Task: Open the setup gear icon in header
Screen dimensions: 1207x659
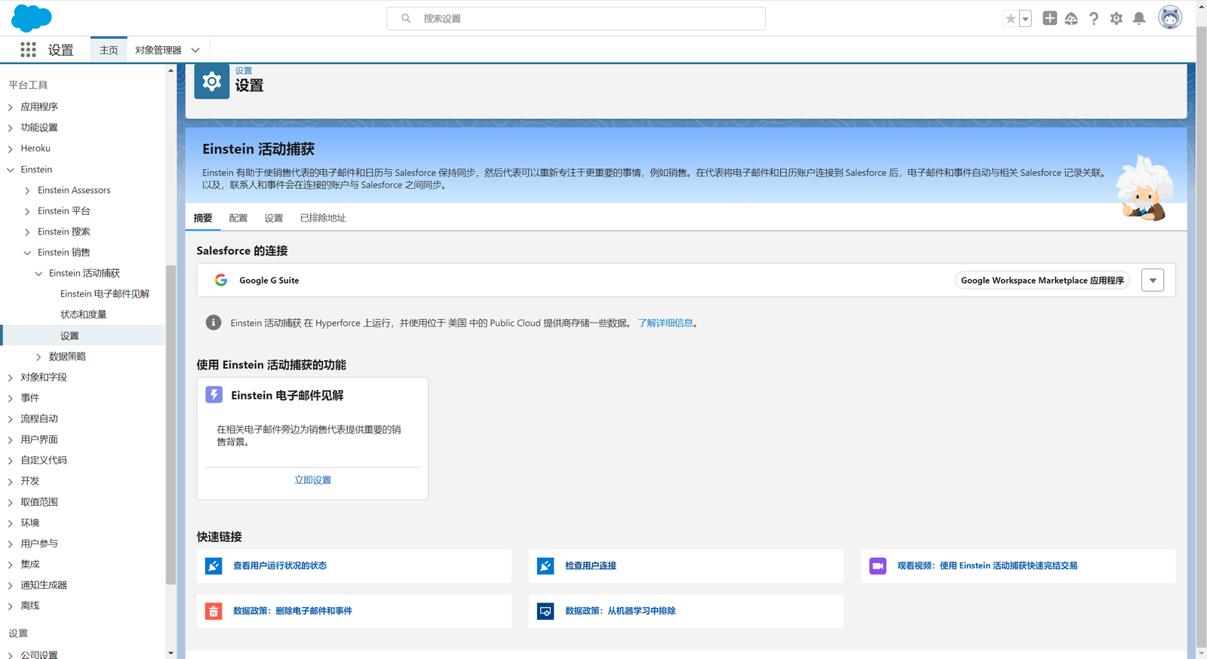Action: [x=1116, y=18]
